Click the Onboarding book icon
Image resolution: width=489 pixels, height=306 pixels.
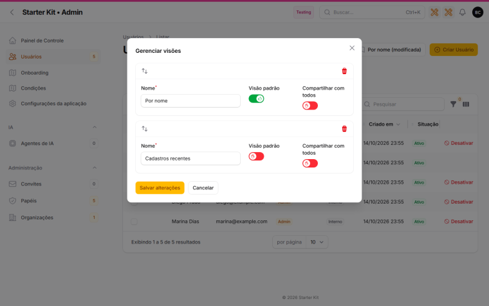[12, 73]
